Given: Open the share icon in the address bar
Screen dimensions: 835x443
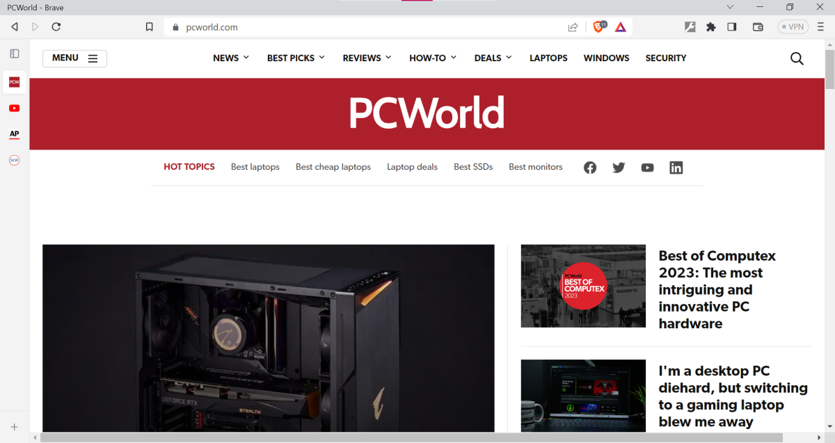Looking at the screenshot, I should (573, 27).
